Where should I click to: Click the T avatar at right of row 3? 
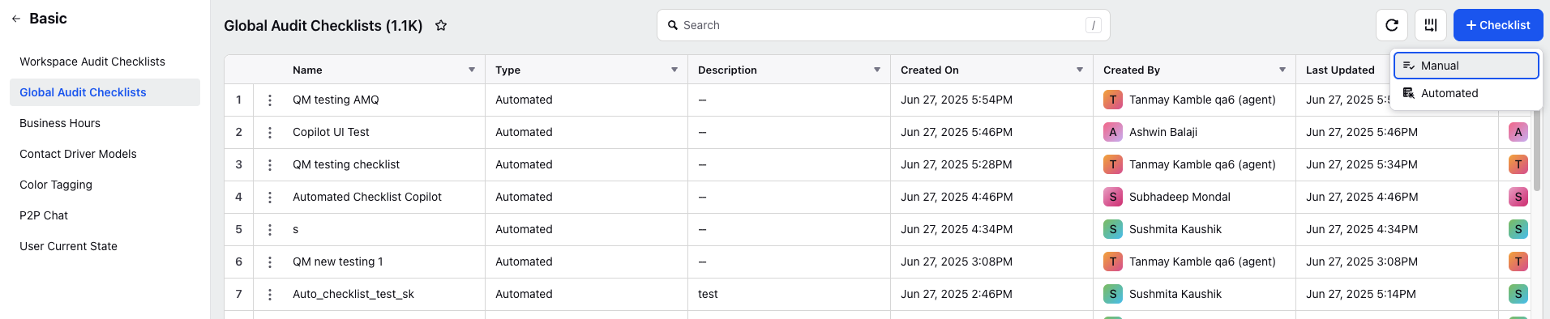(1518, 164)
